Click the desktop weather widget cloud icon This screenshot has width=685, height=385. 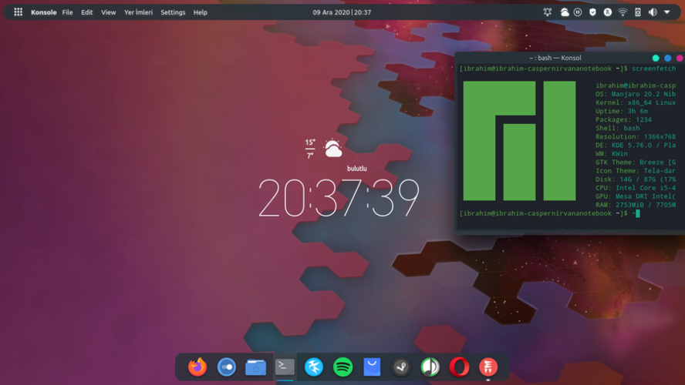333,149
